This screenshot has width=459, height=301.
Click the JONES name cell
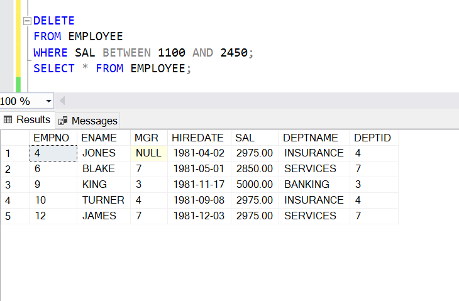point(104,153)
